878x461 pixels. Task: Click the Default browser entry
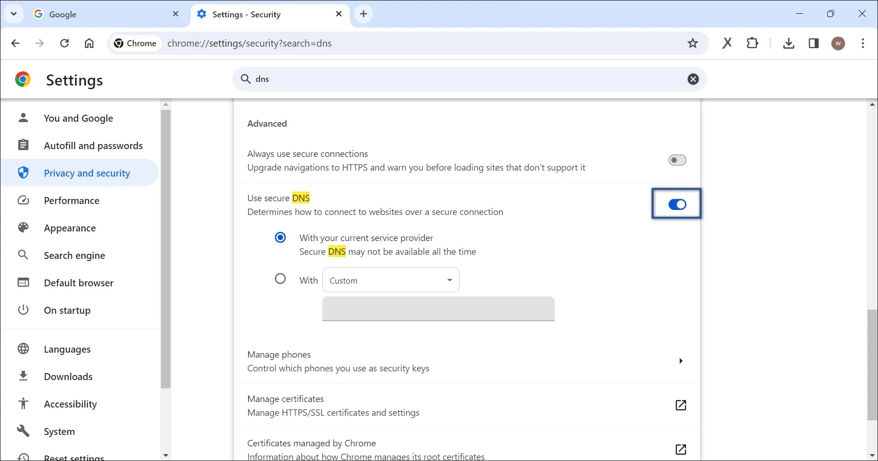click(78, 283)
